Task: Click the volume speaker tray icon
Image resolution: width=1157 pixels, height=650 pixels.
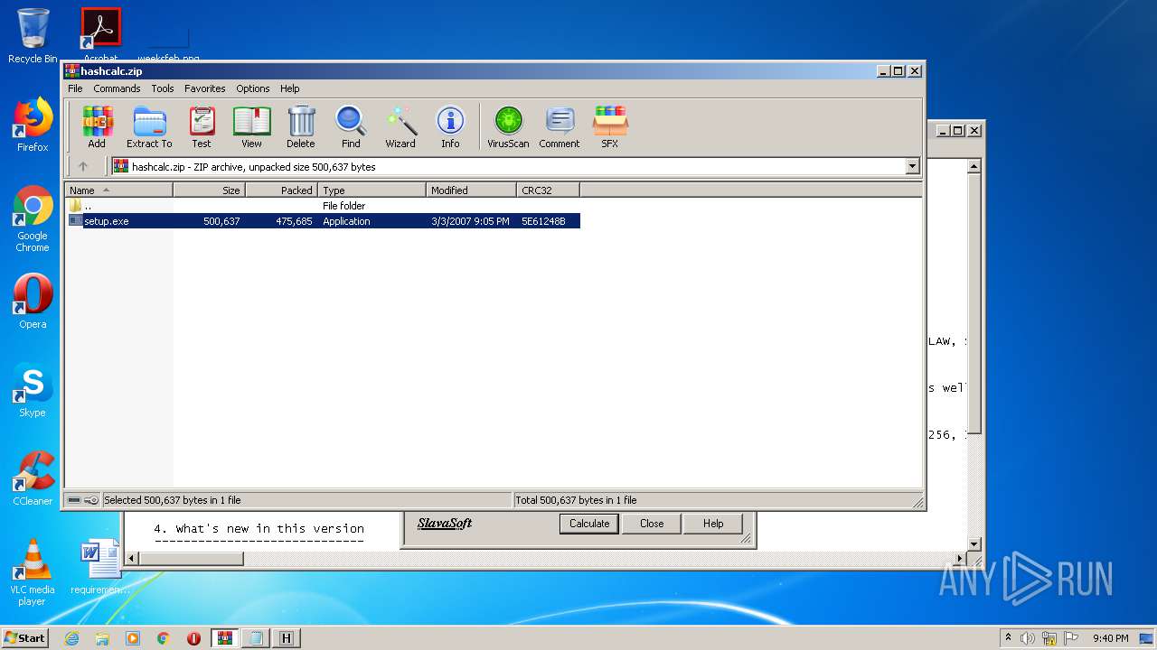Action: coord(1028,638)
